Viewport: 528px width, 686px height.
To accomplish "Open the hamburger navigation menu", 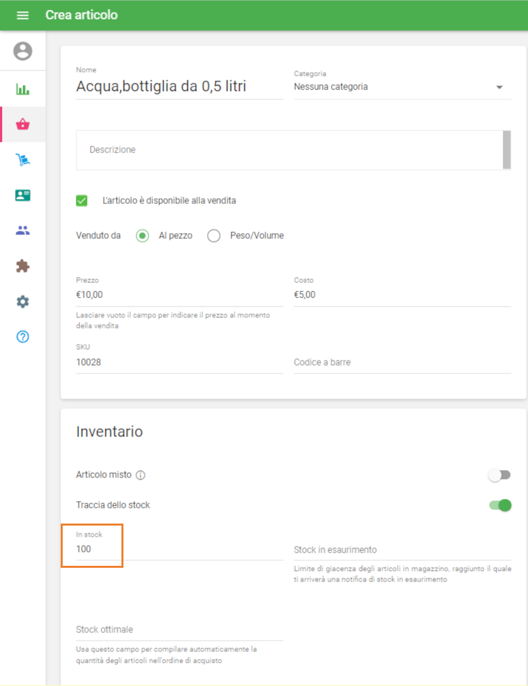I will 22,15.
